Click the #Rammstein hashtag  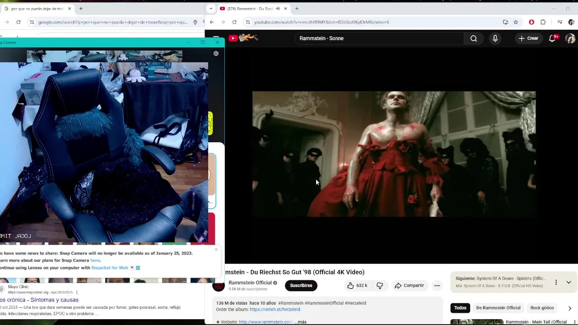291,303
